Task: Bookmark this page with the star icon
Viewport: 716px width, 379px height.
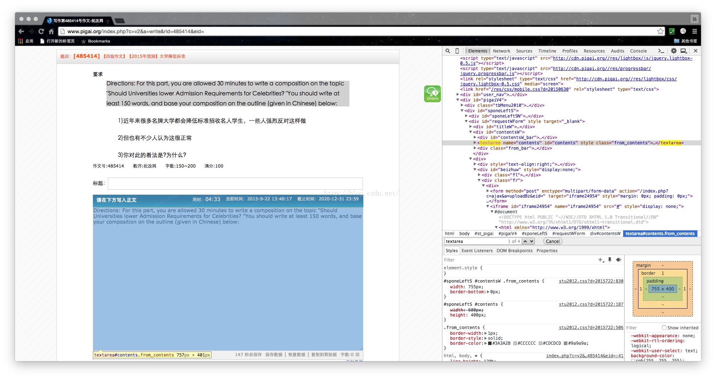Action: click(x=660, y=31)
